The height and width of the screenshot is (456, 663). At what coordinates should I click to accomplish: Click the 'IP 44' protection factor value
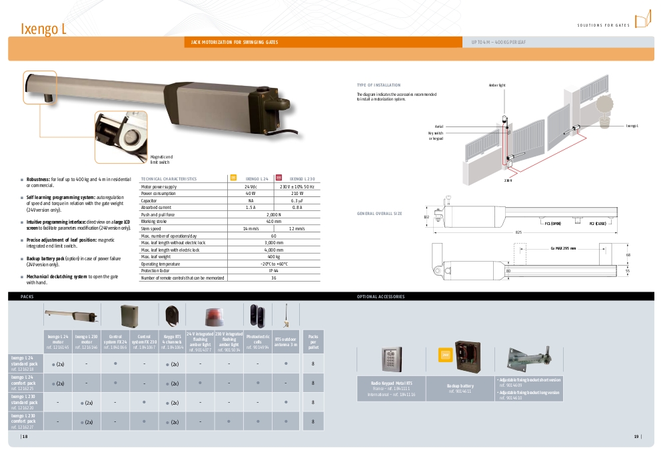click(x=274, y=271)
